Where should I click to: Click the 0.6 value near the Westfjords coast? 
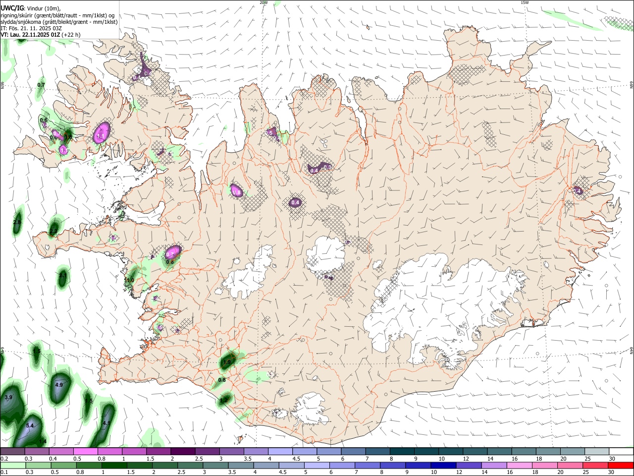coord(44,120)
